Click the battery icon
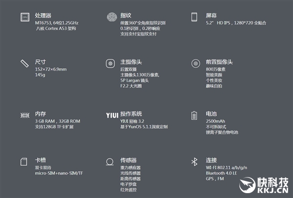Image resolution: width=293 pixels, height=198 pixels. click(x=194, y=116)
